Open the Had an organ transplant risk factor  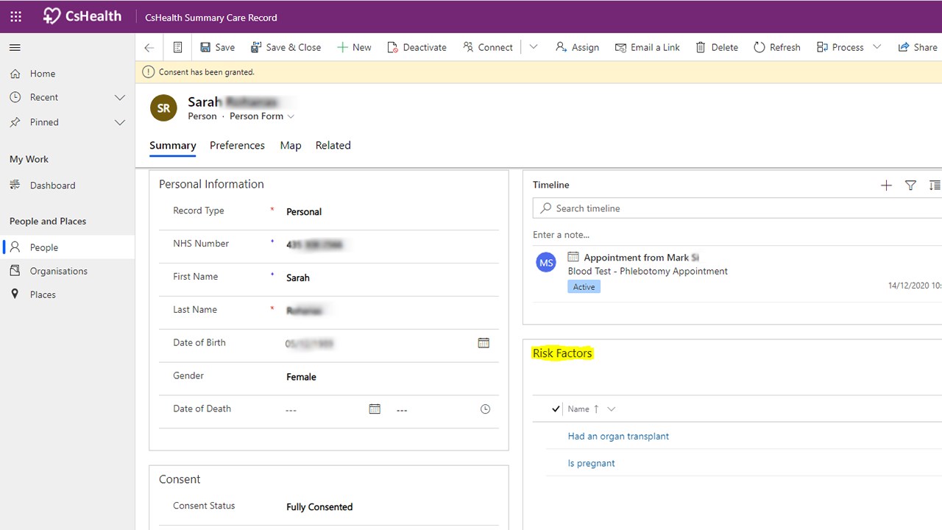point(618,437)
